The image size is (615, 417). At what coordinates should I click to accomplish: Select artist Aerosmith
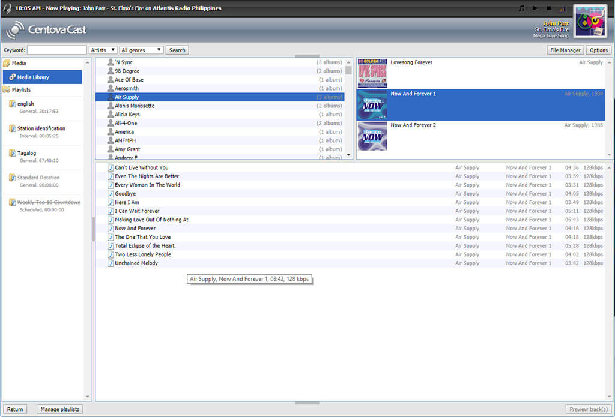coord(220,88)
